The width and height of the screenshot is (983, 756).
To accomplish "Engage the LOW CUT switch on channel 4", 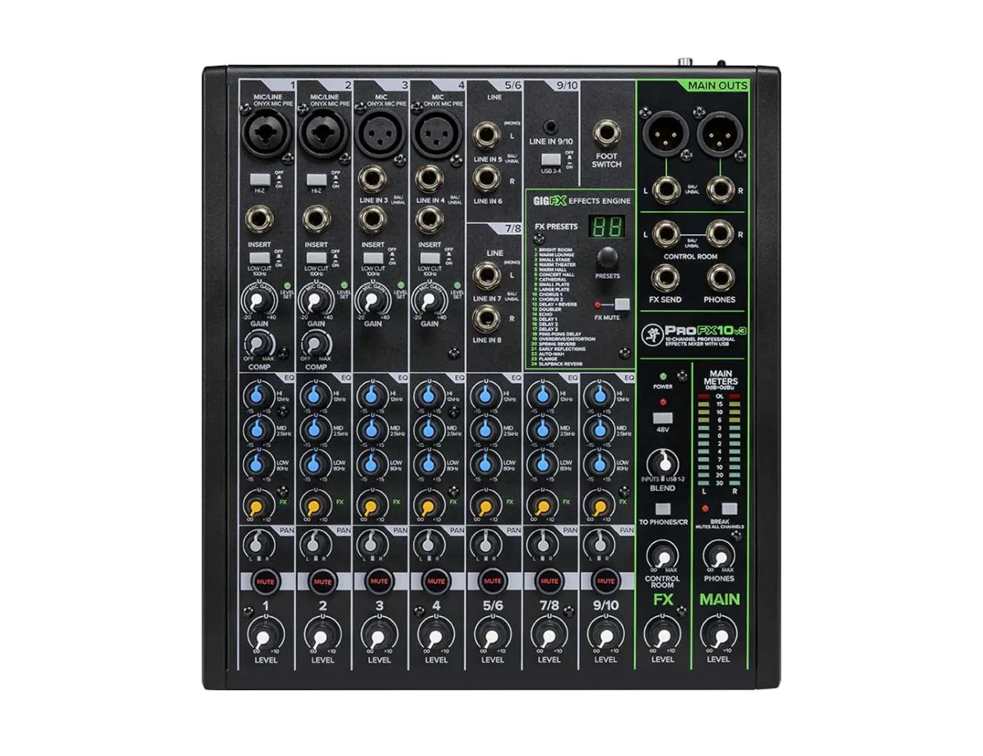I will coord(429,257).
